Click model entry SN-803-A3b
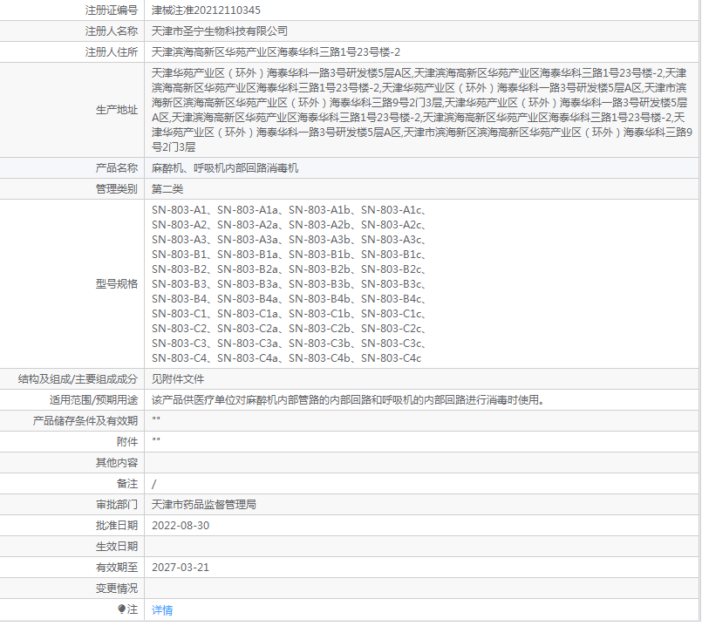This screenshot has width=702, height=626. (319, 240)
